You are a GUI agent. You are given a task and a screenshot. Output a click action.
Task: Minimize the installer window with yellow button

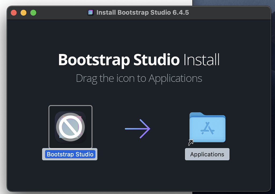click(x=24, y=13)
